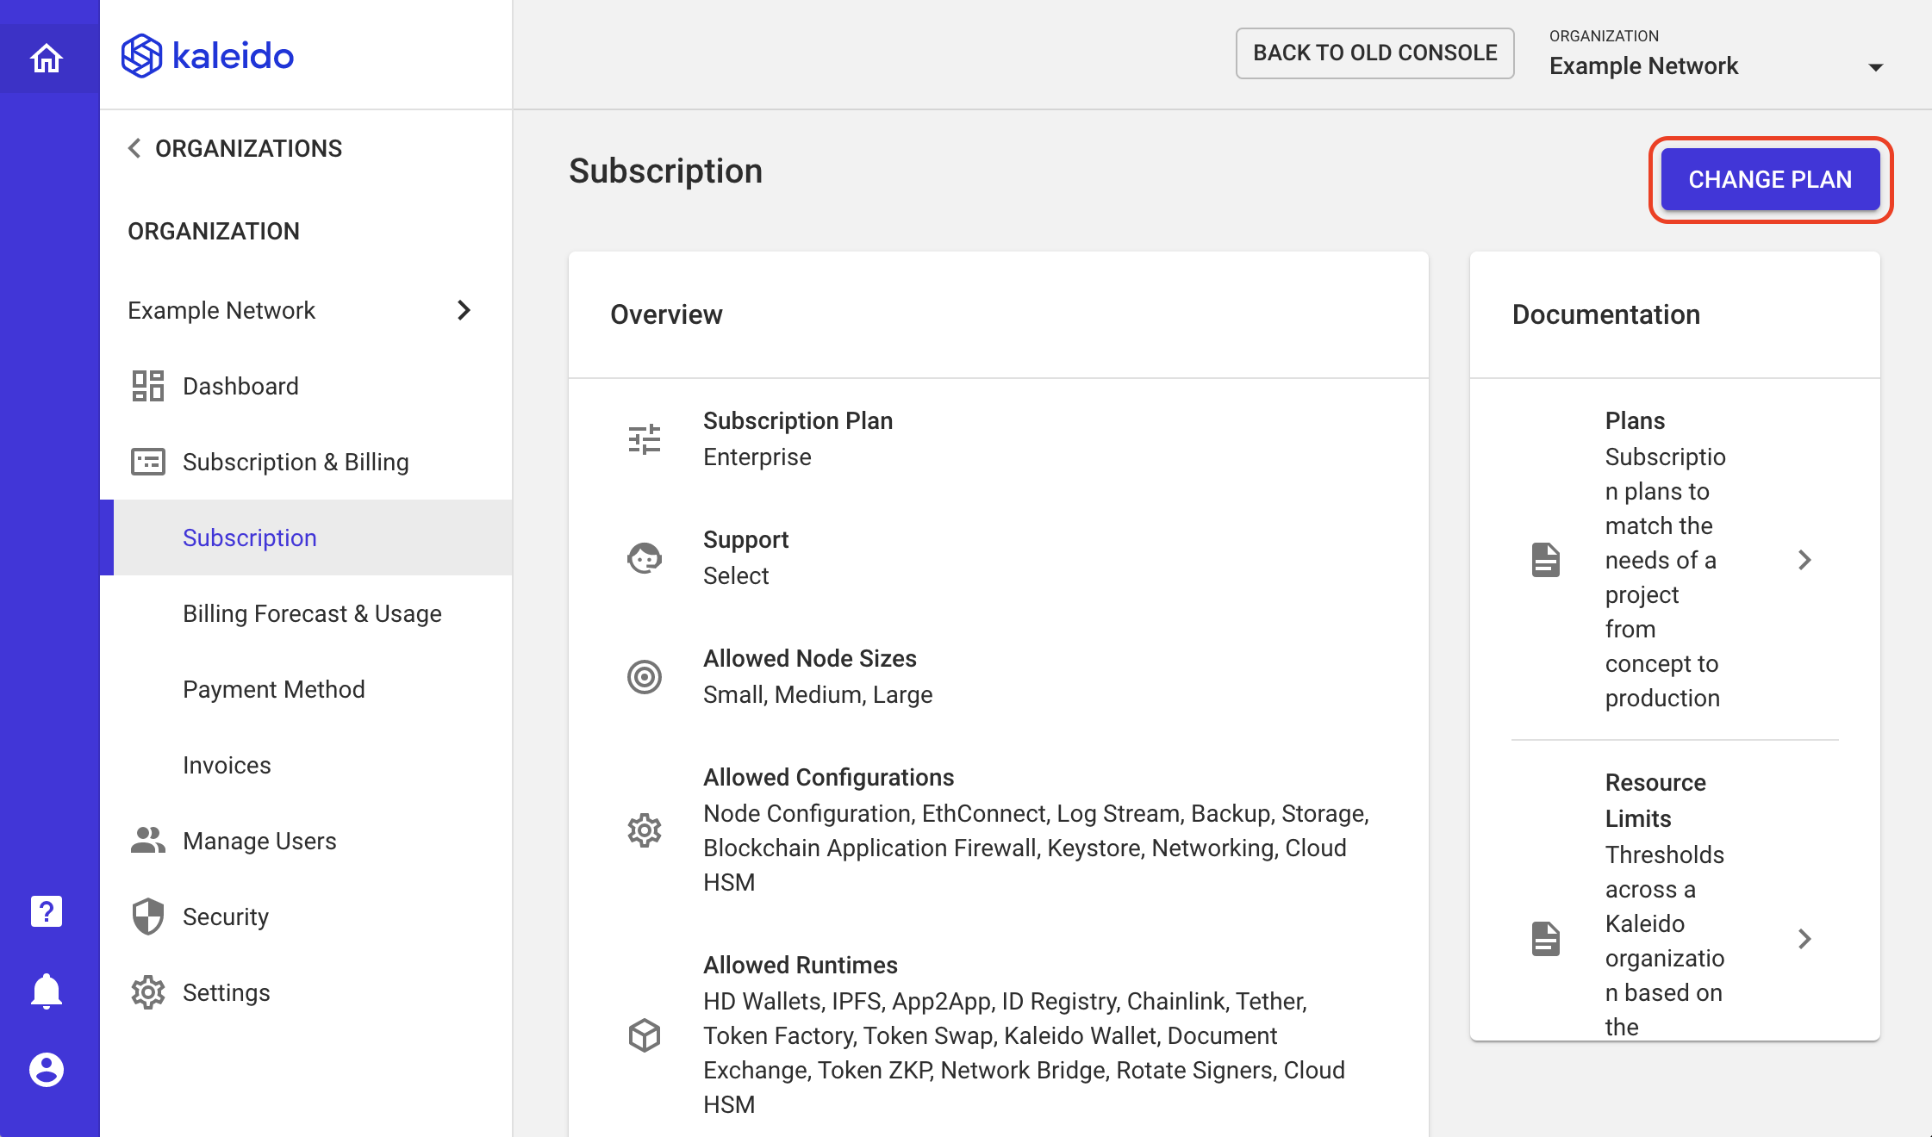This screenshot has height=1137, width=1932.
Task: Expand the Example Network chevron
Action: pyautogui.click(x=464, y=310)
